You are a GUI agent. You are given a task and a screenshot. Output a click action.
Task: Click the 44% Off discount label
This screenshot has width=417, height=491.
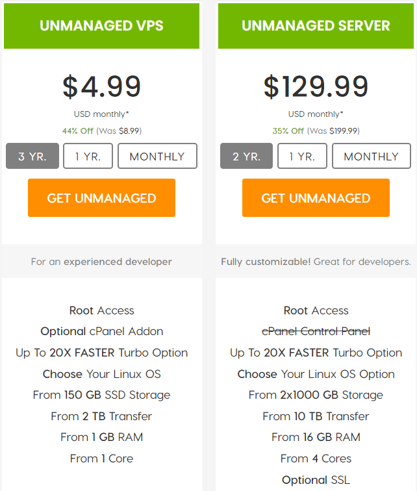point(78,131)
